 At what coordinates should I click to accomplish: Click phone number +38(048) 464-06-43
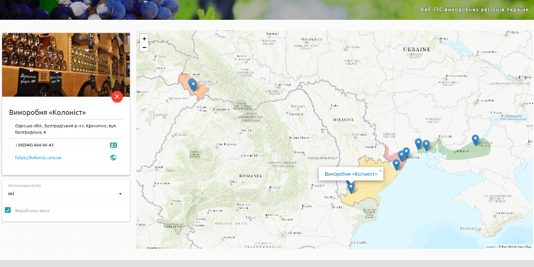pos(34,145)
